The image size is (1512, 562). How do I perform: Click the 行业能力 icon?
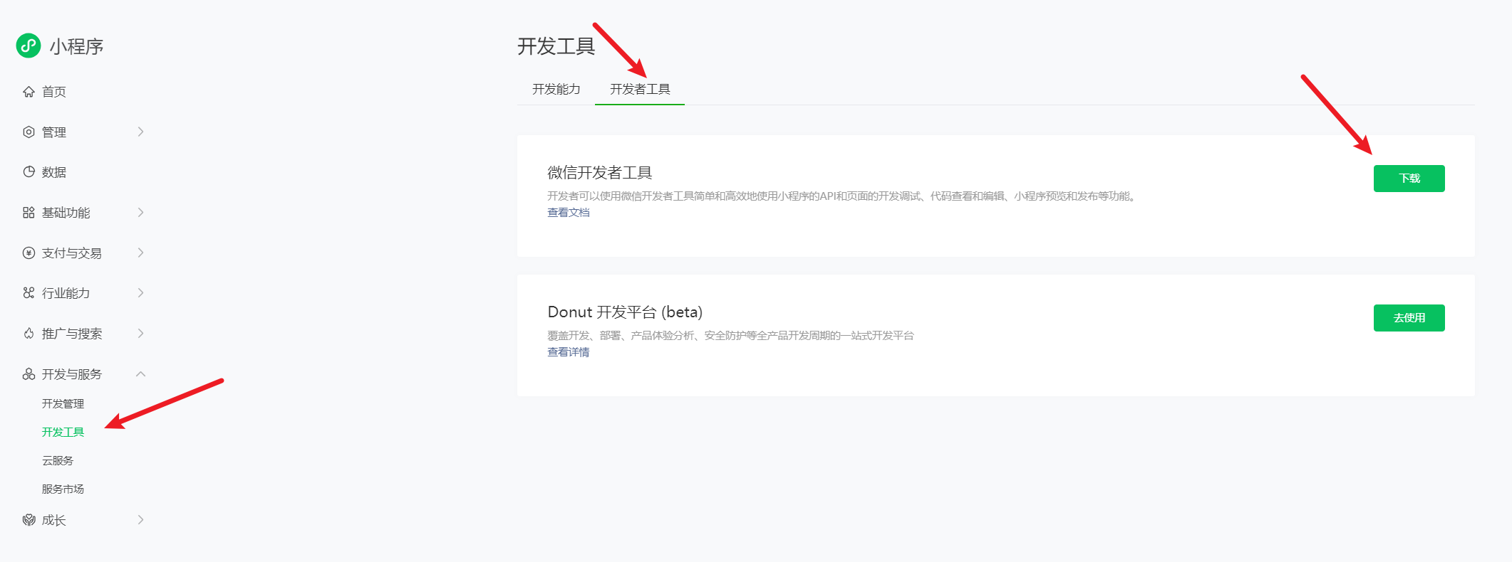click(29, 292)
